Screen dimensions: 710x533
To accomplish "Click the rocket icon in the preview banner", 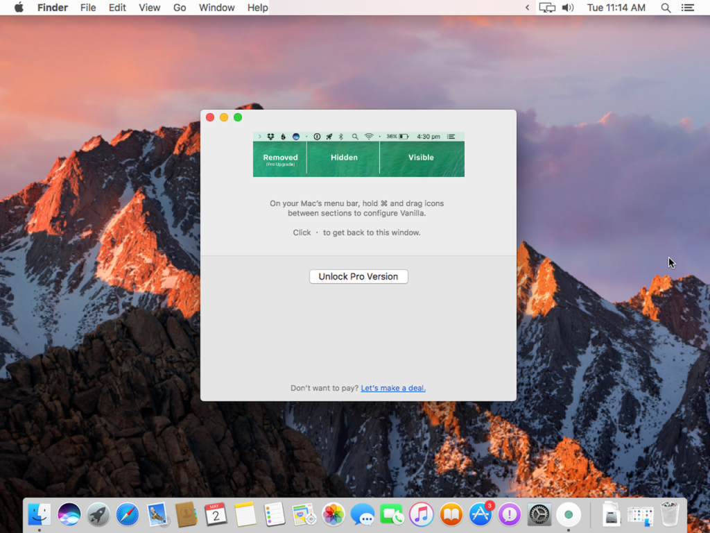I will (x=329, y=137).
